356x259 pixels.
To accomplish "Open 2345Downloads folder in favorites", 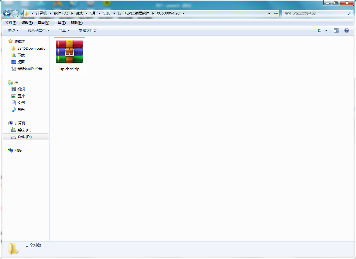I will (x=31, y=48).
